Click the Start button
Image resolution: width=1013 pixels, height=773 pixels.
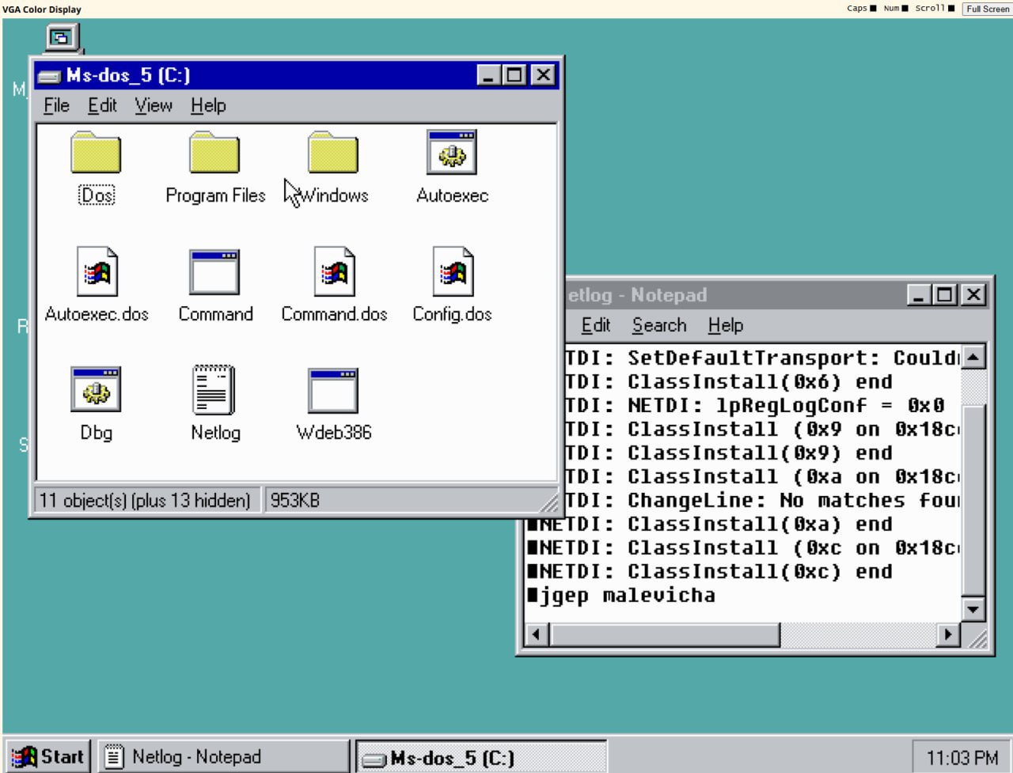click(x=49, y=756)
